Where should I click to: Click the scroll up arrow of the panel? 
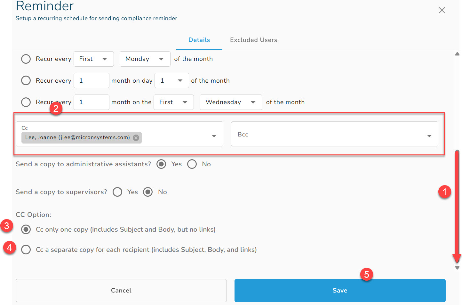(x=457, y=54)
